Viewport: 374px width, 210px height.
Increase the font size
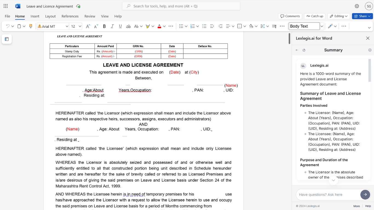pos(88,26)
